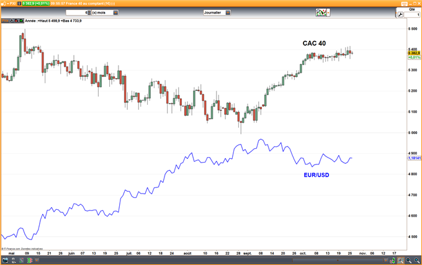Click the green +0,01% label on price axis
The height and width of the screenshot is (265, 422).
414,57
